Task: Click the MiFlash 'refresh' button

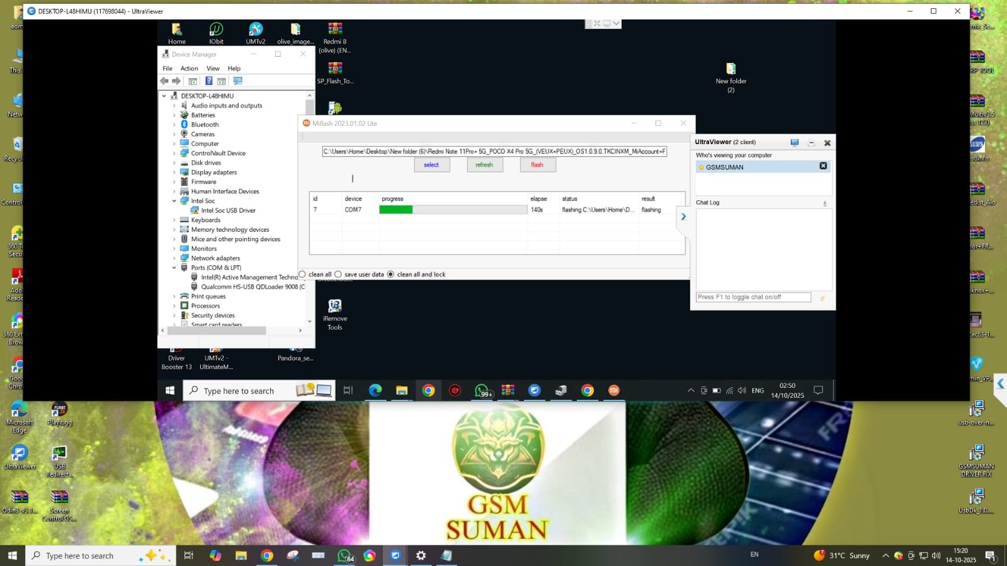Action: (x=484, y=165)
